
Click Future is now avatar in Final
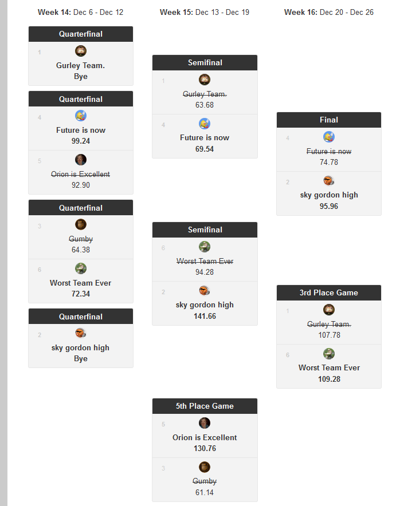(x=329, y=137)
